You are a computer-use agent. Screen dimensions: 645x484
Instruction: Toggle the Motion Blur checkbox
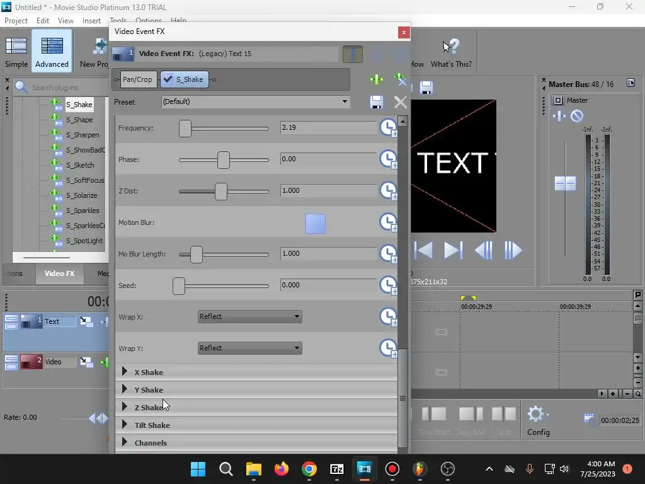pos(316,224)
